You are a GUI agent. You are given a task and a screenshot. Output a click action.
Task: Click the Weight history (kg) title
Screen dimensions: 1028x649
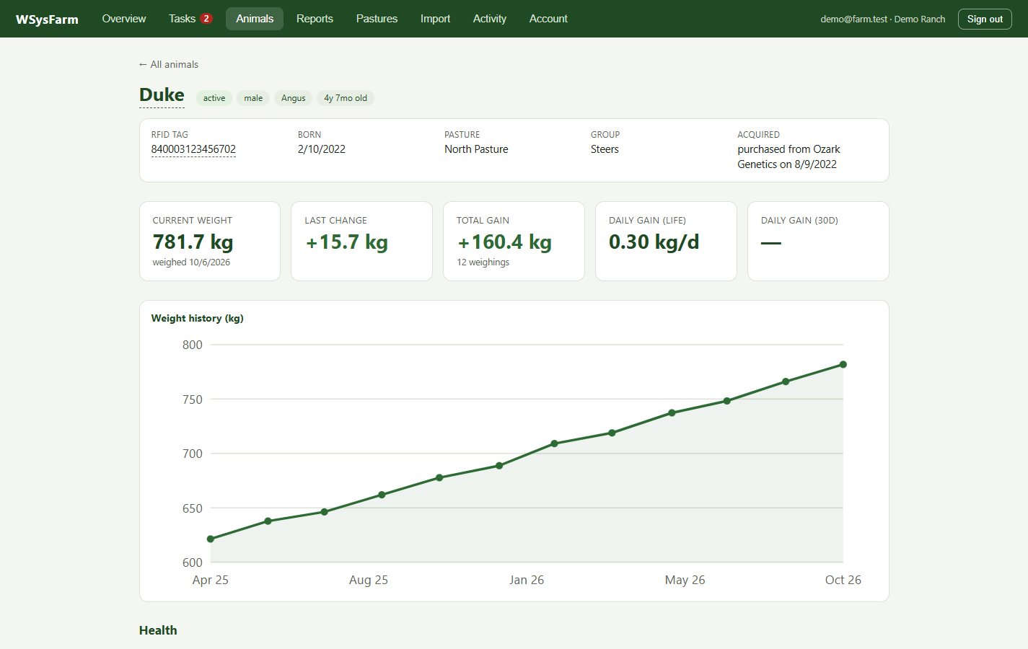coord(197,318)
